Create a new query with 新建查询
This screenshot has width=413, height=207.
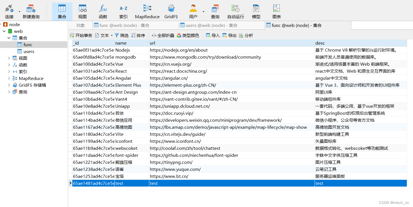pyautogui.click(x=31, y=12)
